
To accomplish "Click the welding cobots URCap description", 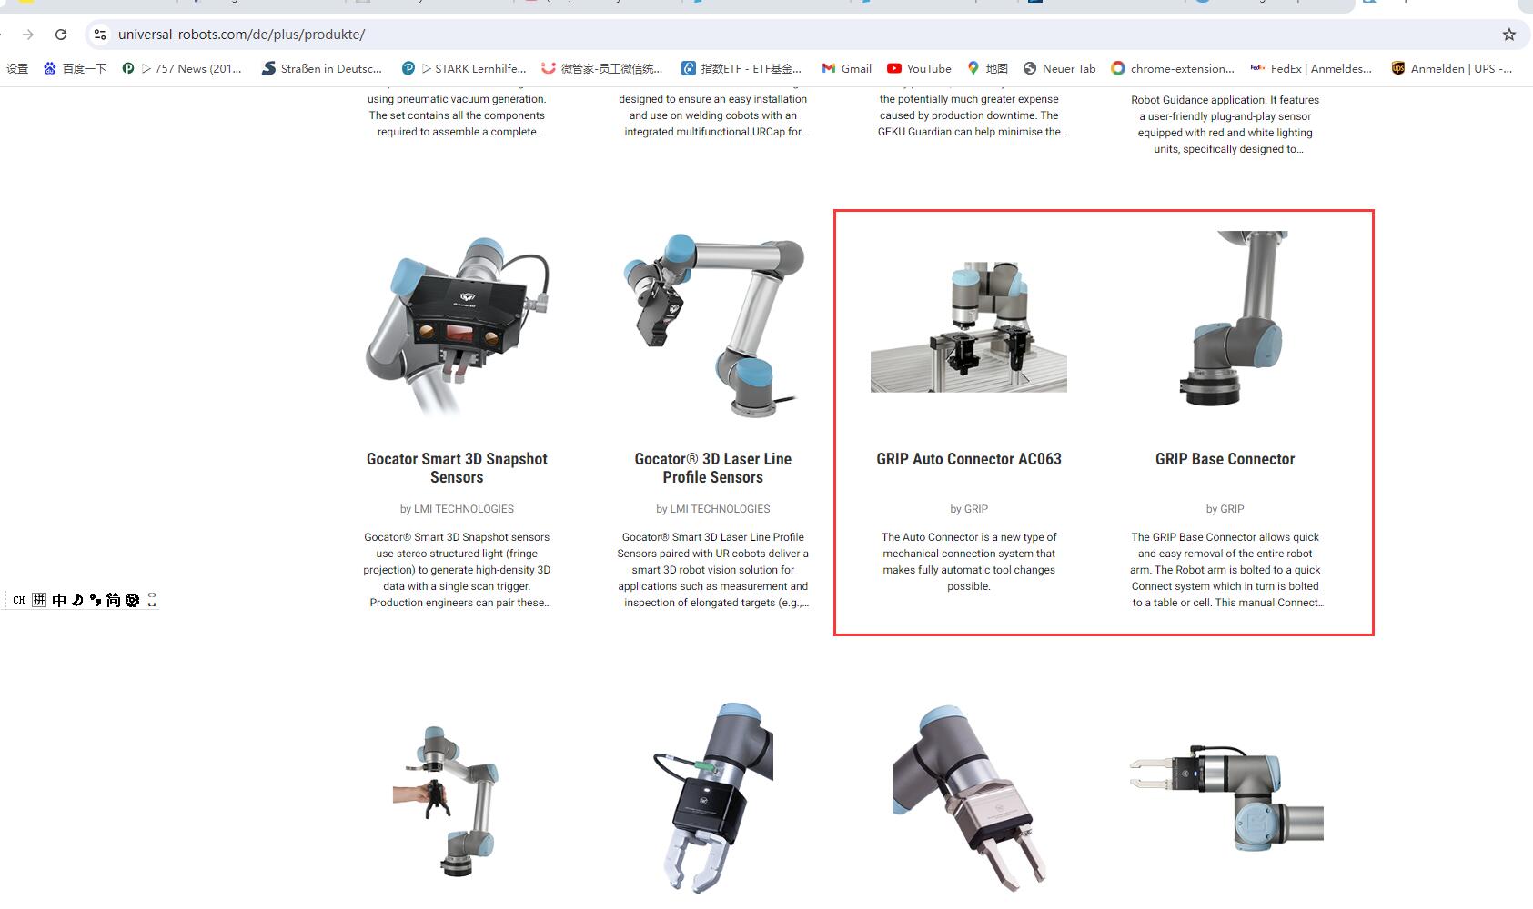I will pos(712,115).
